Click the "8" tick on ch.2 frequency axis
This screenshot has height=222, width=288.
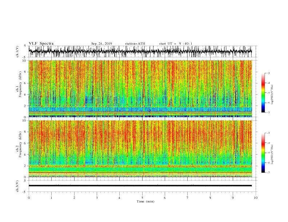(x=25, y=132)
